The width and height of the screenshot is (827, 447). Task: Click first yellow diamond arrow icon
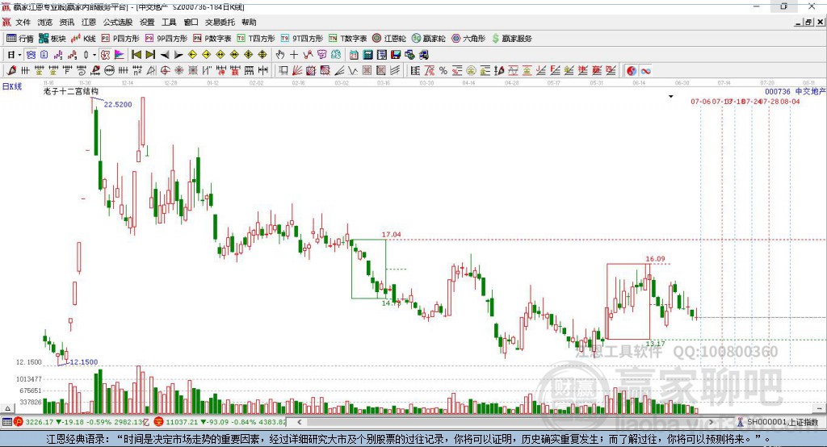192,55
